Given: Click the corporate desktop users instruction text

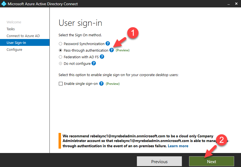Looking at the screenshot, I should (118, 75).
